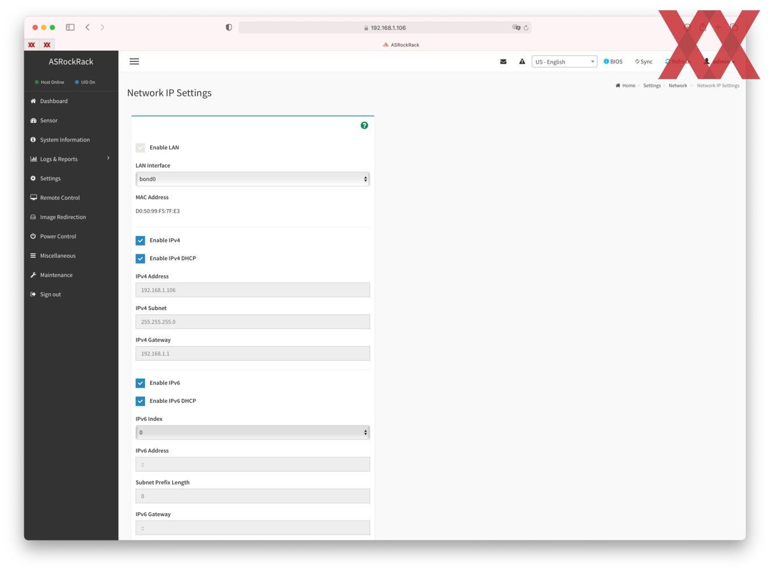Open Image Redirection in the sidebar
The width and height of the screenshot is (770, 572).
pyautogui.click(x=63, y=216)
